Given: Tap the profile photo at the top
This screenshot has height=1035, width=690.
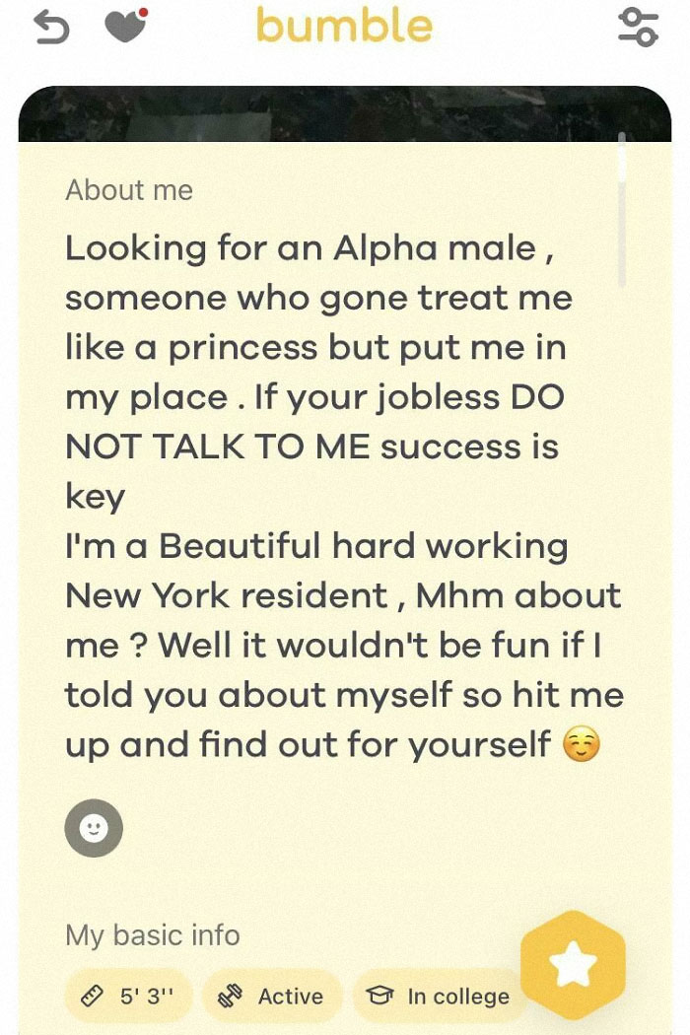Looking at the screenshot, I should 345,108.
